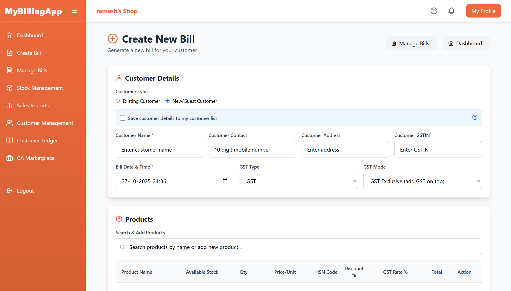This screenshot has width=511, height=291.
Task: Select the Existing Customer radio button
Action: (118, 101)
